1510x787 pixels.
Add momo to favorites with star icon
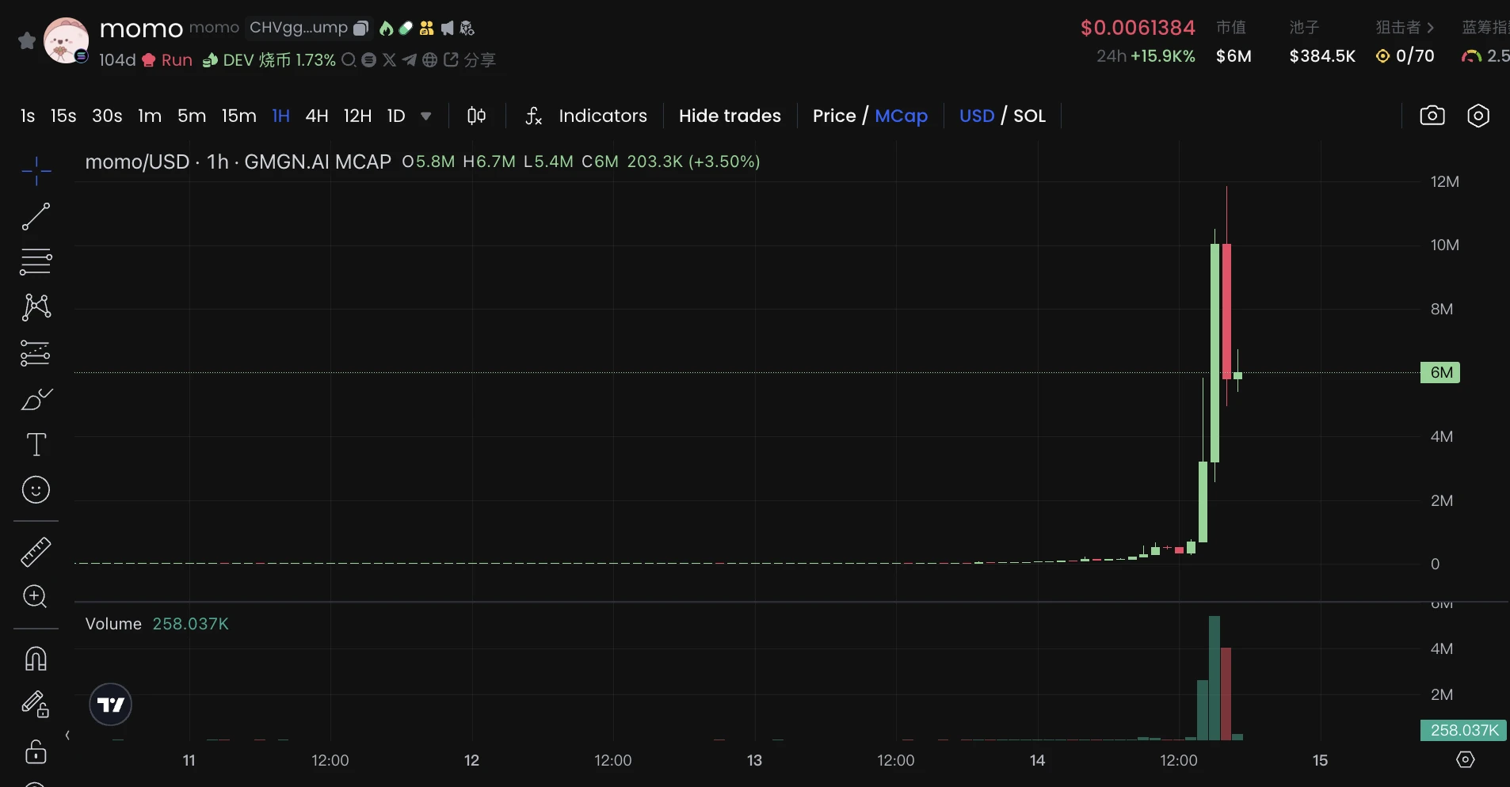pyautogui.click(x=27, y=40)
